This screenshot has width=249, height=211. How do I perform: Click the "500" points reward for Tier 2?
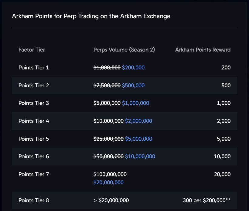(226, 85)
